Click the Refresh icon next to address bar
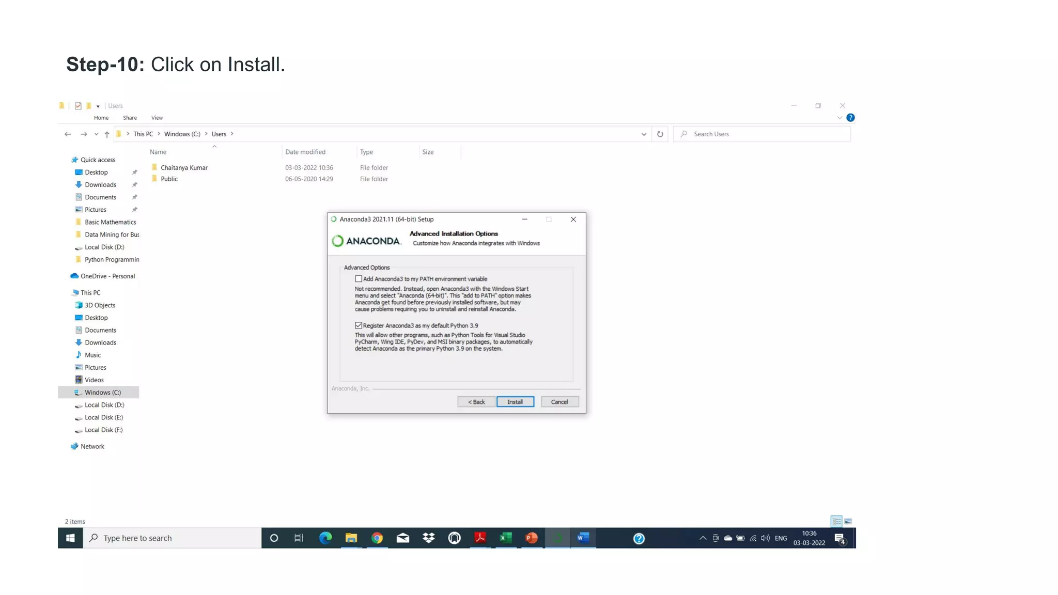This screenshot has width=1058, height=595. (660, 134)
